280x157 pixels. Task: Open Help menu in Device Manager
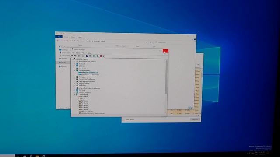[x=89, y=53]
